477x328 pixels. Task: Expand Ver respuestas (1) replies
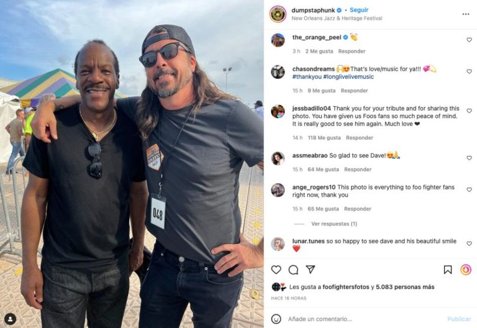334,224
